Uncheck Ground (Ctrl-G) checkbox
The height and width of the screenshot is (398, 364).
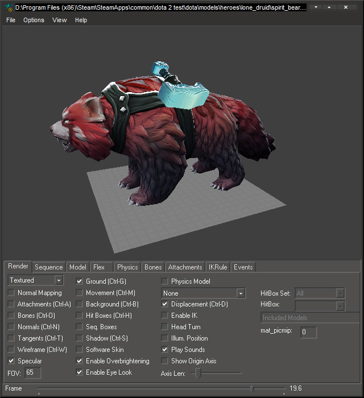pos(80,281)
